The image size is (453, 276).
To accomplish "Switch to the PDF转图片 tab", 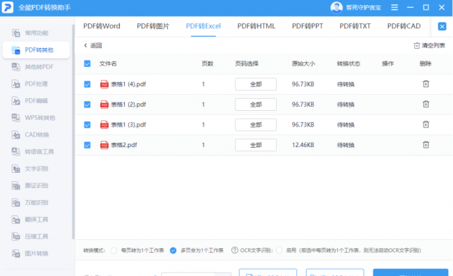I will coord(153,26).
